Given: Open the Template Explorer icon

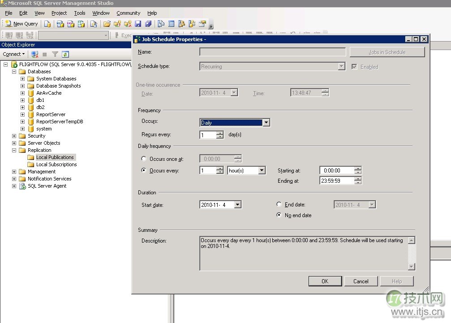Looking at the screenshot, I should click(x=192, y=24).
